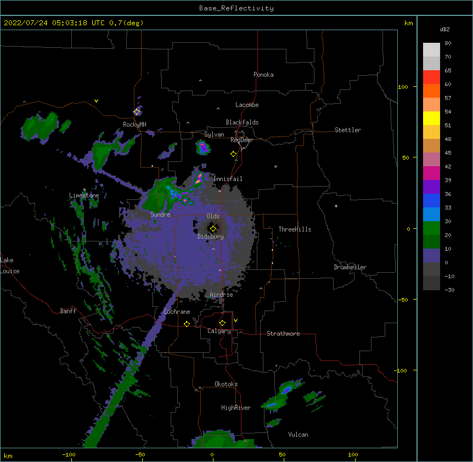Select the Strathmore label
The width and height of the screenshot is (473, 462).
click(x=283, y=334)
